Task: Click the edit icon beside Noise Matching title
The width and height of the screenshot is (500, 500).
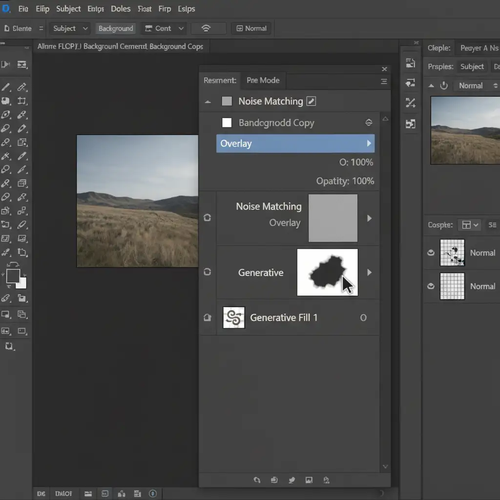Action: tap(311, 102)
